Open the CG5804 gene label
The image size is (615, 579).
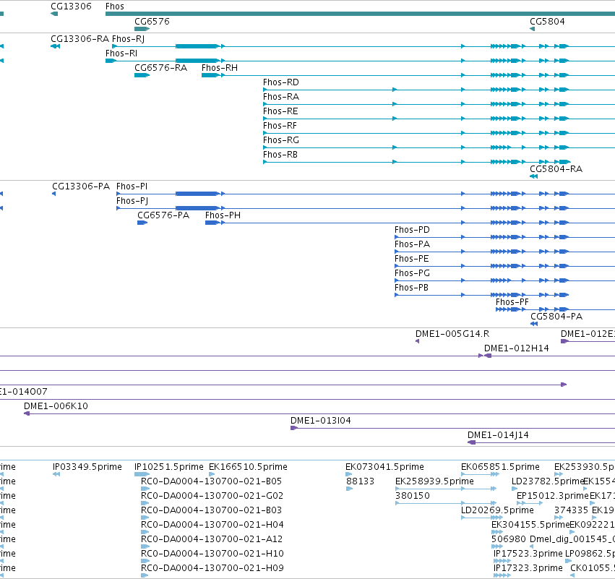click(x=547, y=22)
